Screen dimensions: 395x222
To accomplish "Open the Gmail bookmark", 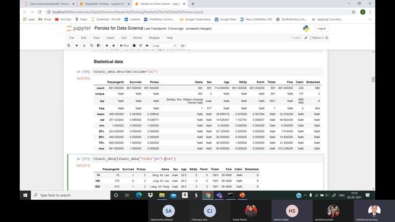I will 45,19.
